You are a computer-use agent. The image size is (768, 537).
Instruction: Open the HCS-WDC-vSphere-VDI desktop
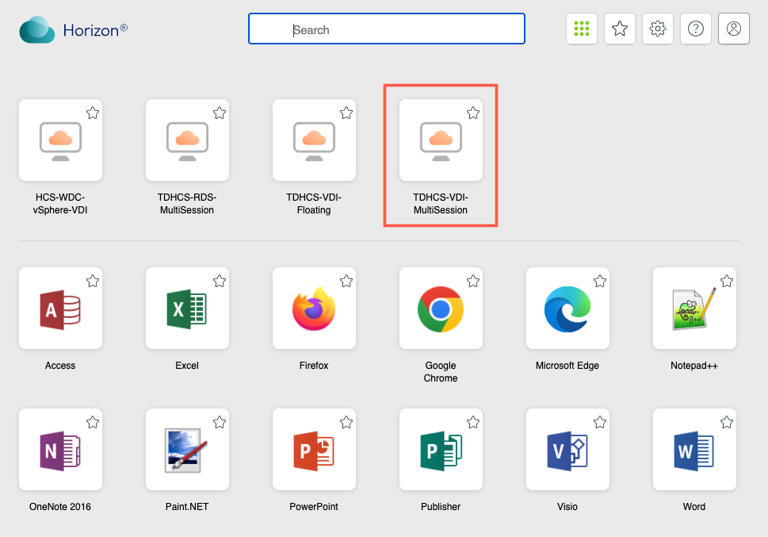point(60,140)
